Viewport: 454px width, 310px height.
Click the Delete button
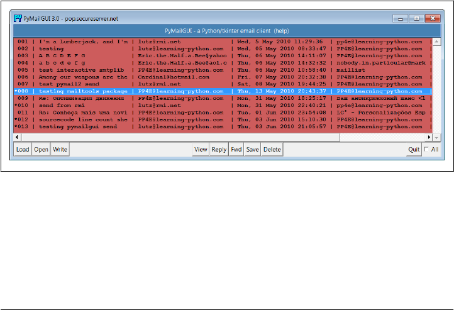click(272, 150)
